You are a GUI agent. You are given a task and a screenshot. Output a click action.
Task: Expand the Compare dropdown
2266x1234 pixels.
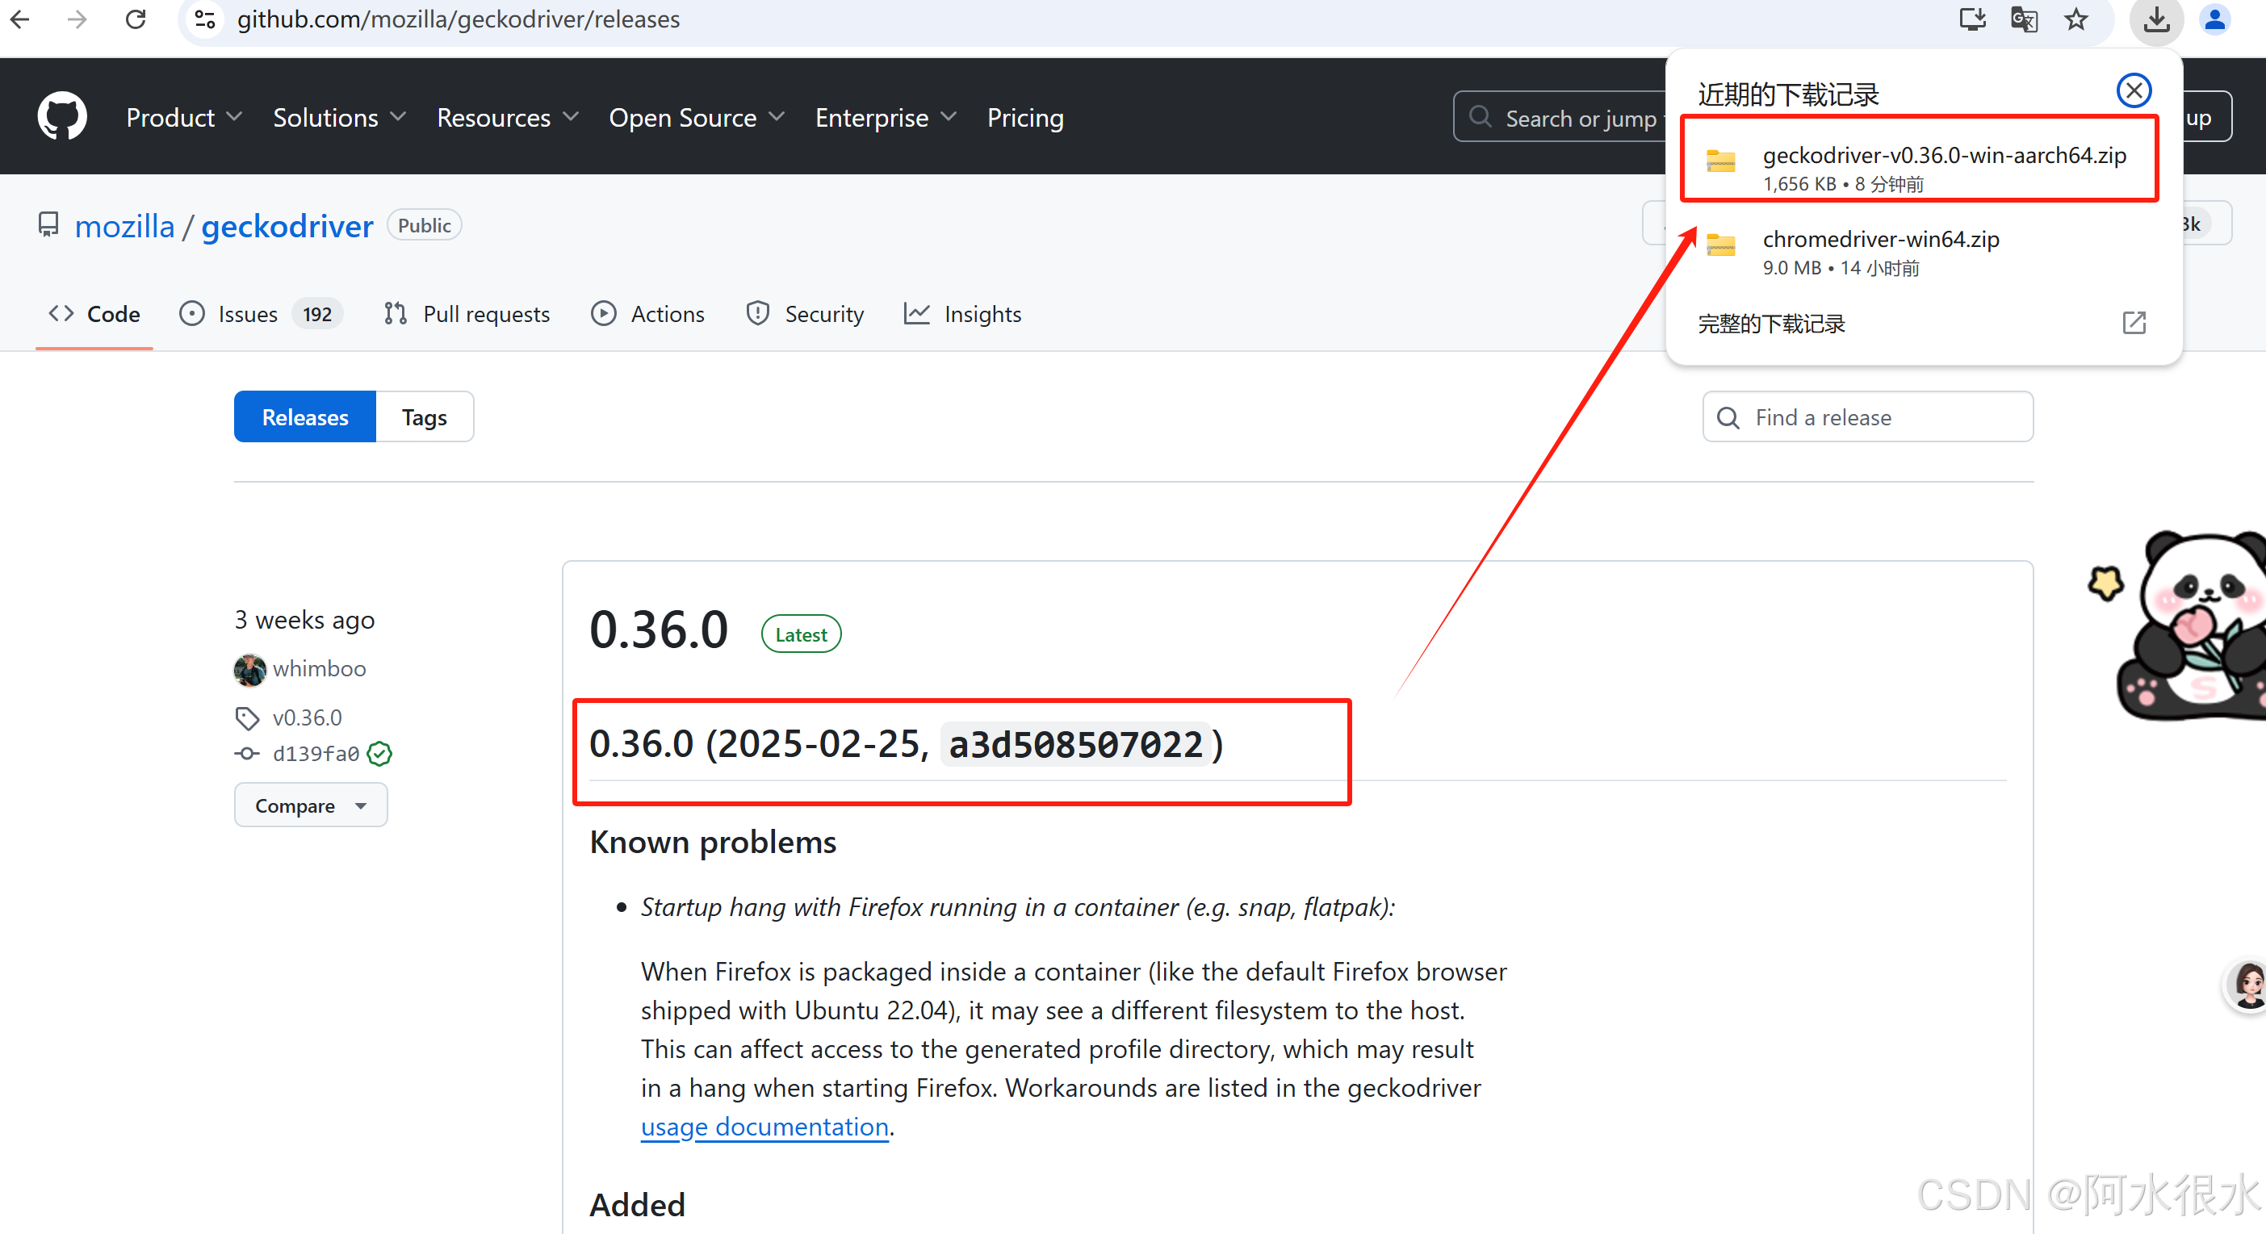click(311, 805)
